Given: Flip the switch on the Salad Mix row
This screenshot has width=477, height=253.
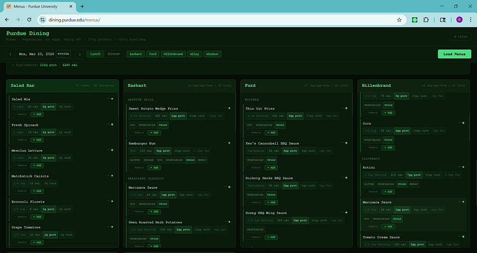Looking at the screenshot, I should pos(110,99).
